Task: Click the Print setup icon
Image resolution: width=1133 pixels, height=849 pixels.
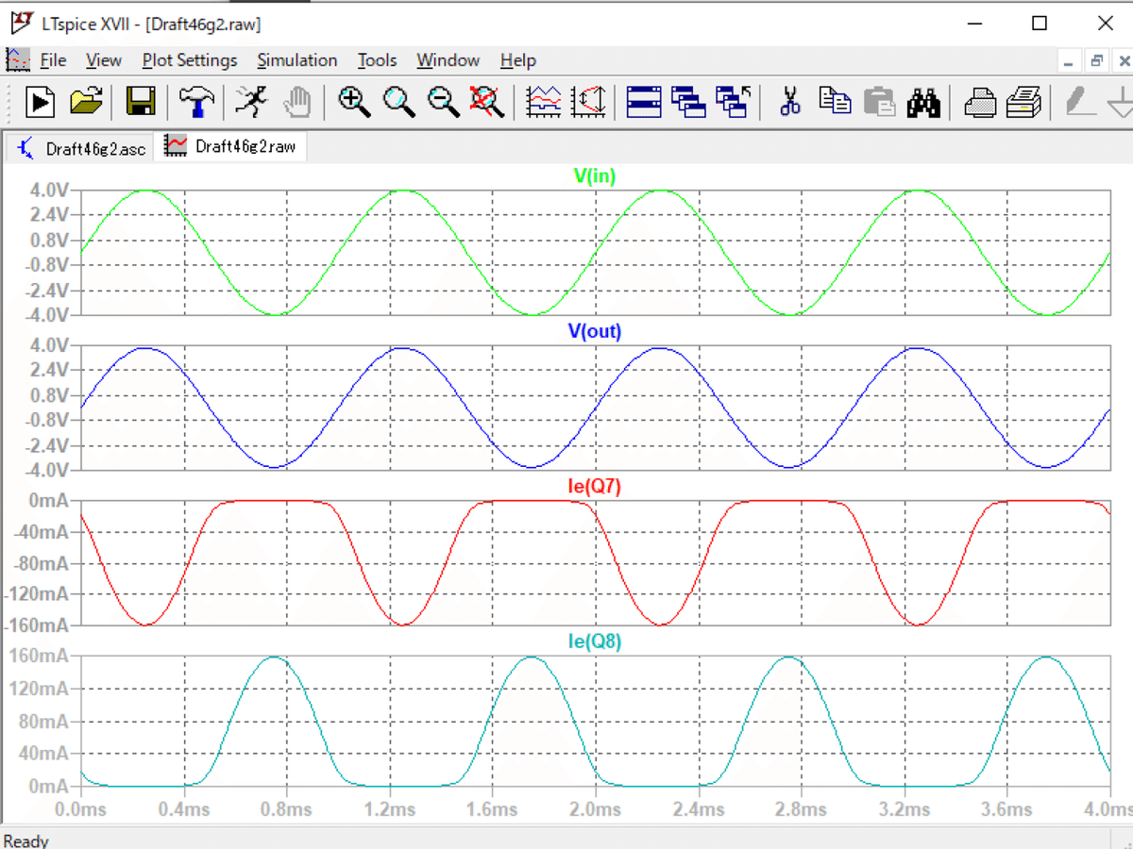Action: coord(1023,101)
